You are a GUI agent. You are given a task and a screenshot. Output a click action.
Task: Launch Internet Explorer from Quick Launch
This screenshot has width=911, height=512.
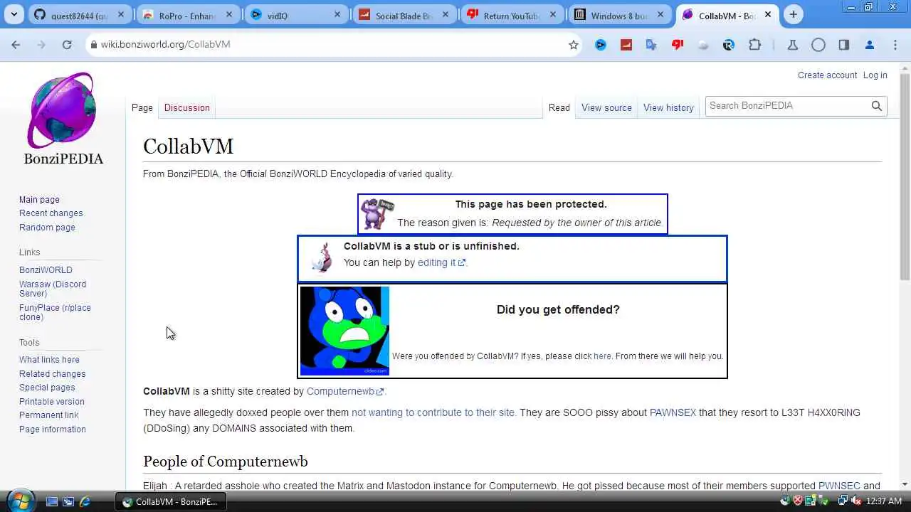pyautogui.click(x=85, y=501)
